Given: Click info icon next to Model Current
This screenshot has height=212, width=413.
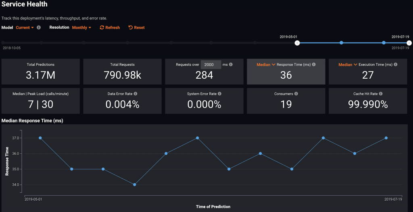Looking at the screenshot, I should (39, 27).
